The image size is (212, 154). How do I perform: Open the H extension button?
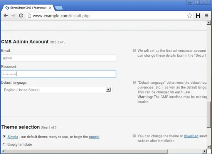coord(198,16)
